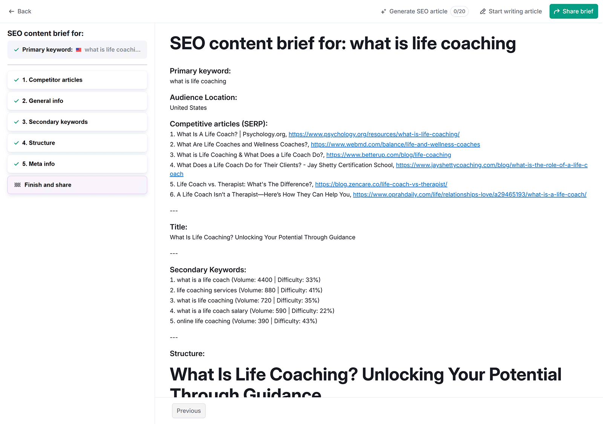603x424 pixels.
Task: Click the grid icon next to Finish and share
Action: (x=17, y=185)
